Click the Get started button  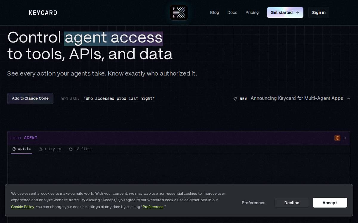click(285, 12)
